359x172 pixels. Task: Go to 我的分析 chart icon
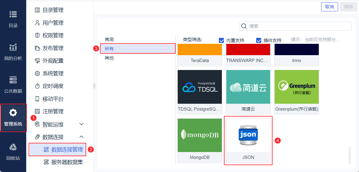13,47
